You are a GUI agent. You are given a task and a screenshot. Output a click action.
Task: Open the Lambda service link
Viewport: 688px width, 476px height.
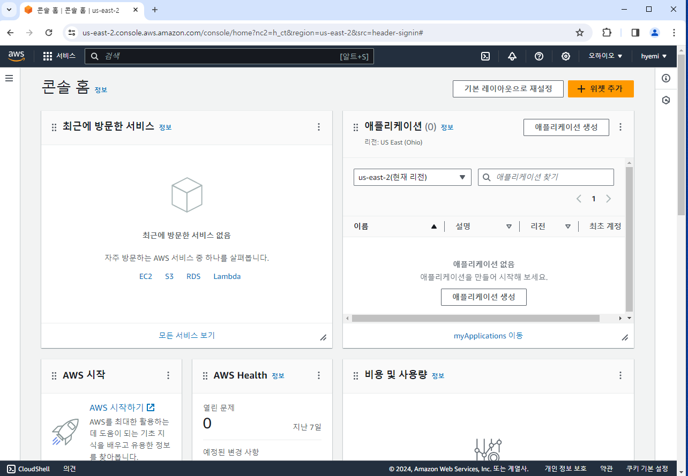pyautogui.click(x=227, y=276)
